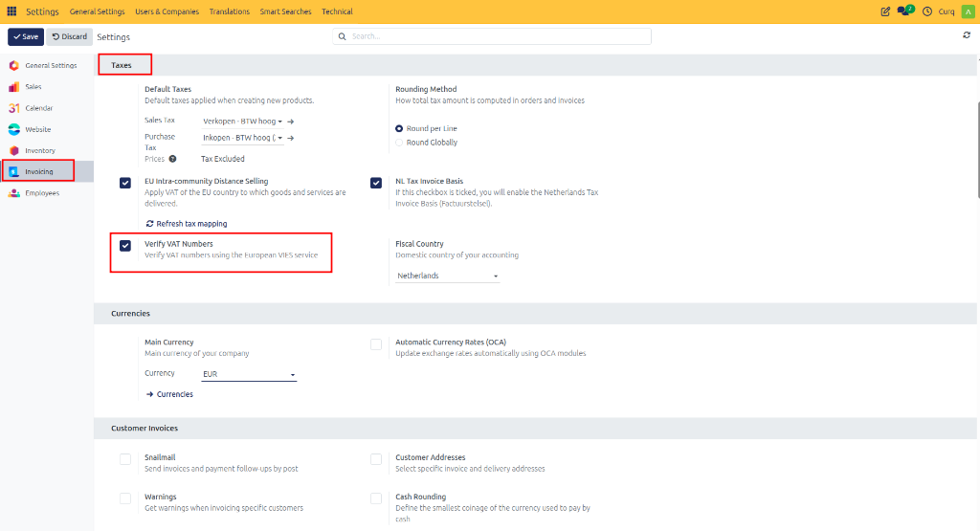
Task: Open Calendar settings in sidebar
Action: (38, 108)
